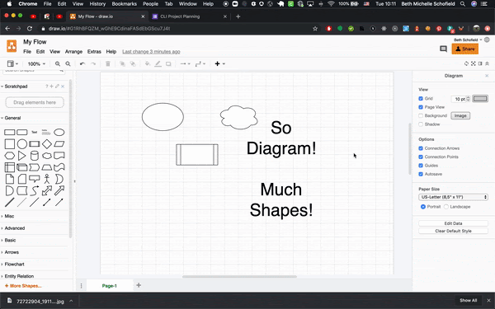495x309 pixels.
Task: Select the Page-1 tab
Action: tap(110, 286)
